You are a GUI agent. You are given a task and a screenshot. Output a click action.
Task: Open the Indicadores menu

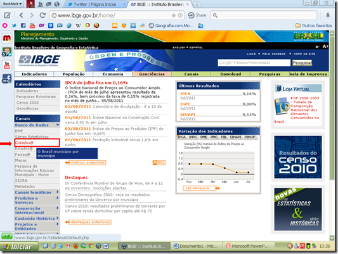(x=34, y=74)
